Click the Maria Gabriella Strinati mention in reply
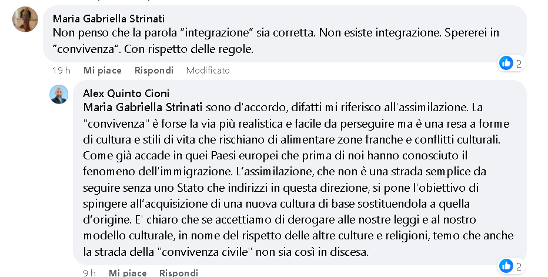Image resolution: width=548 pixels, height=277 pixels. [143, 107]
